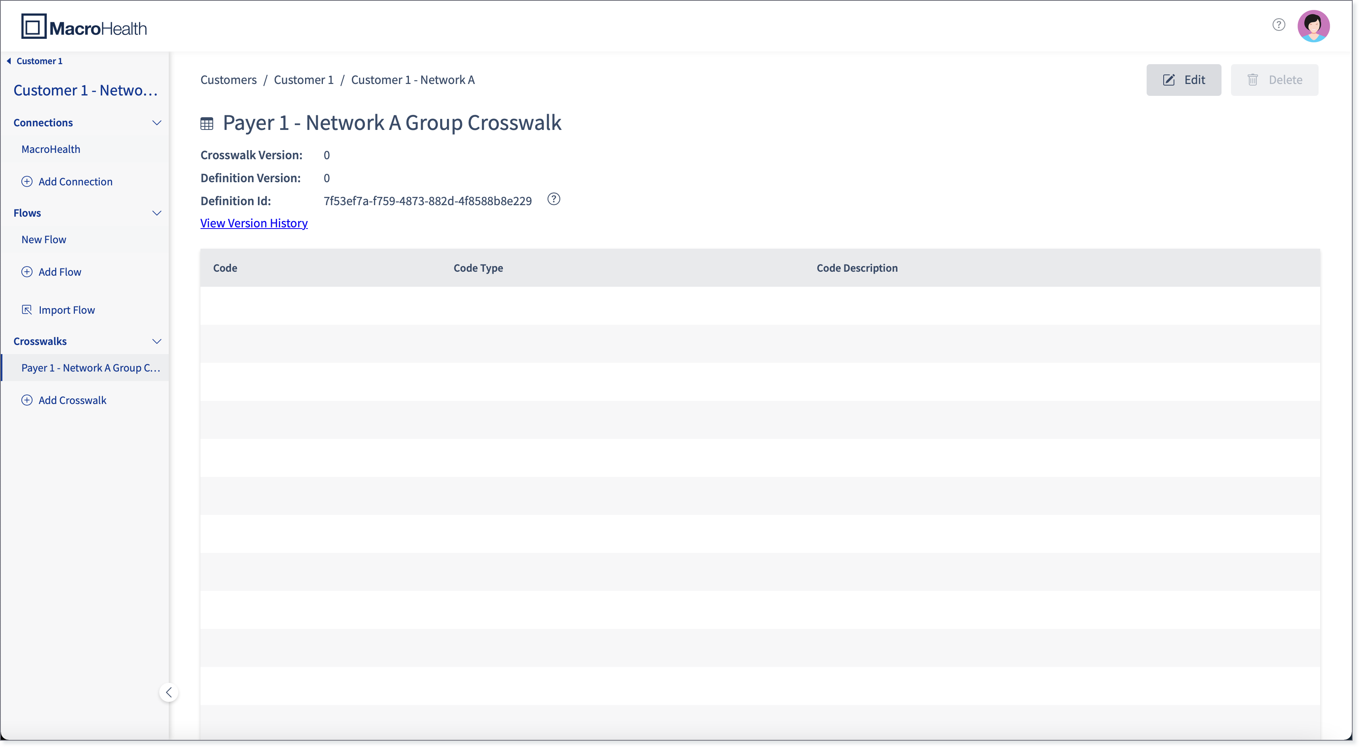Click the Edit button

point(1183,80)
